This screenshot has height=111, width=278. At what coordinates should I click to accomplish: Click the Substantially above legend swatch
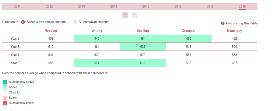click(5, 82)
